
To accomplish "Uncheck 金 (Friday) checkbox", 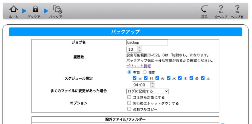I will click(191, 78).
